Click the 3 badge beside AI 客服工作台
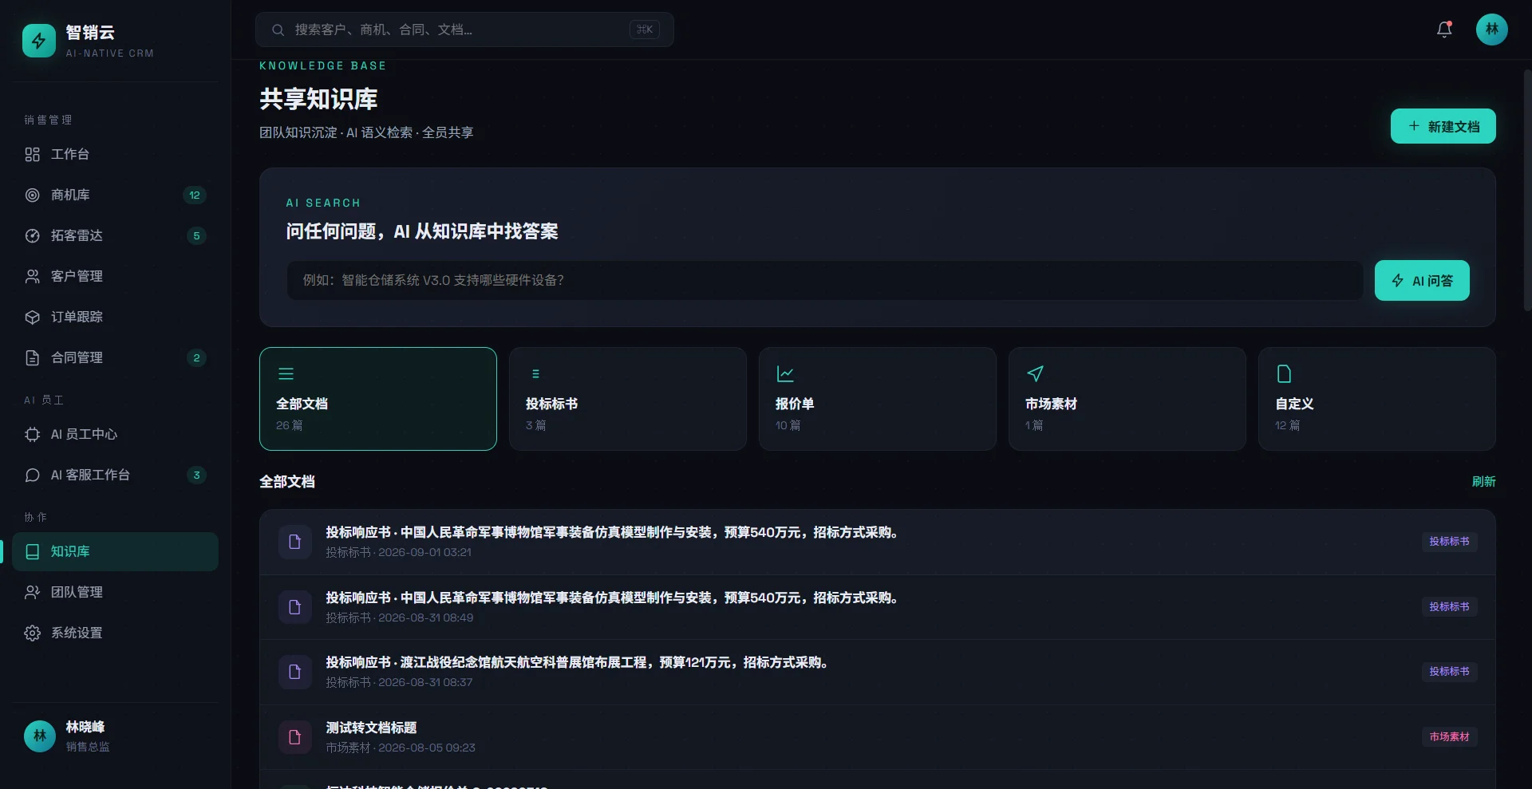This screenshot has width=1532, height=789. click(x=196, y=475)
